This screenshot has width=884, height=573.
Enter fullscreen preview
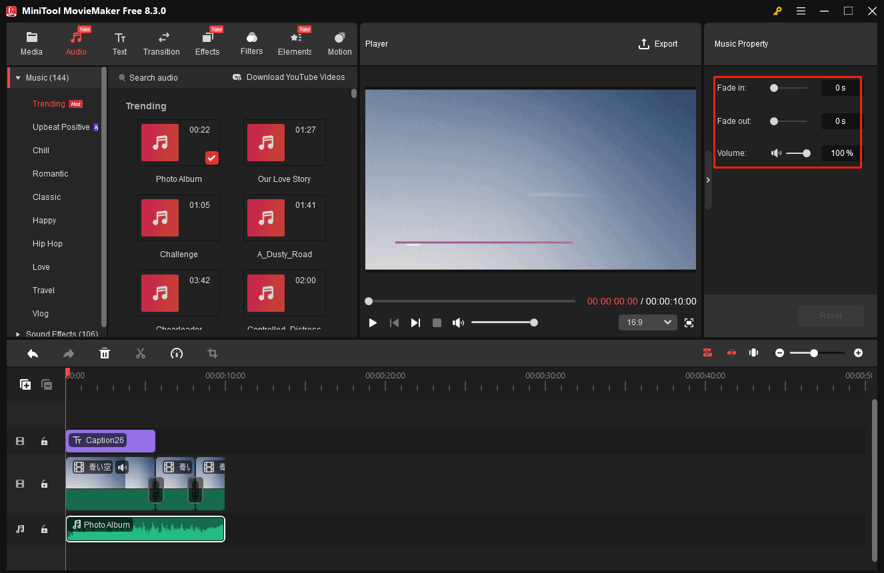coord(689,322)
